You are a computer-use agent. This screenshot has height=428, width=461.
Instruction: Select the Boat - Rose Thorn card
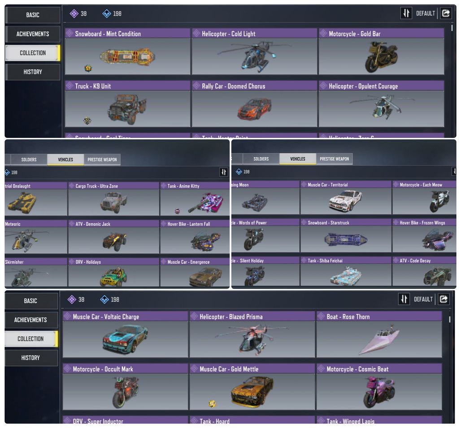[x=379, y=334]
